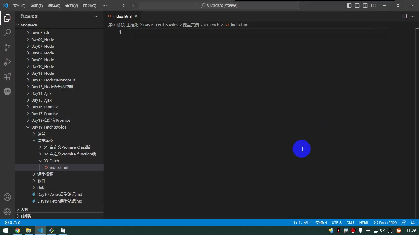Open the 查看(V) menu
419x235 pixels.
tap(72, 6)
